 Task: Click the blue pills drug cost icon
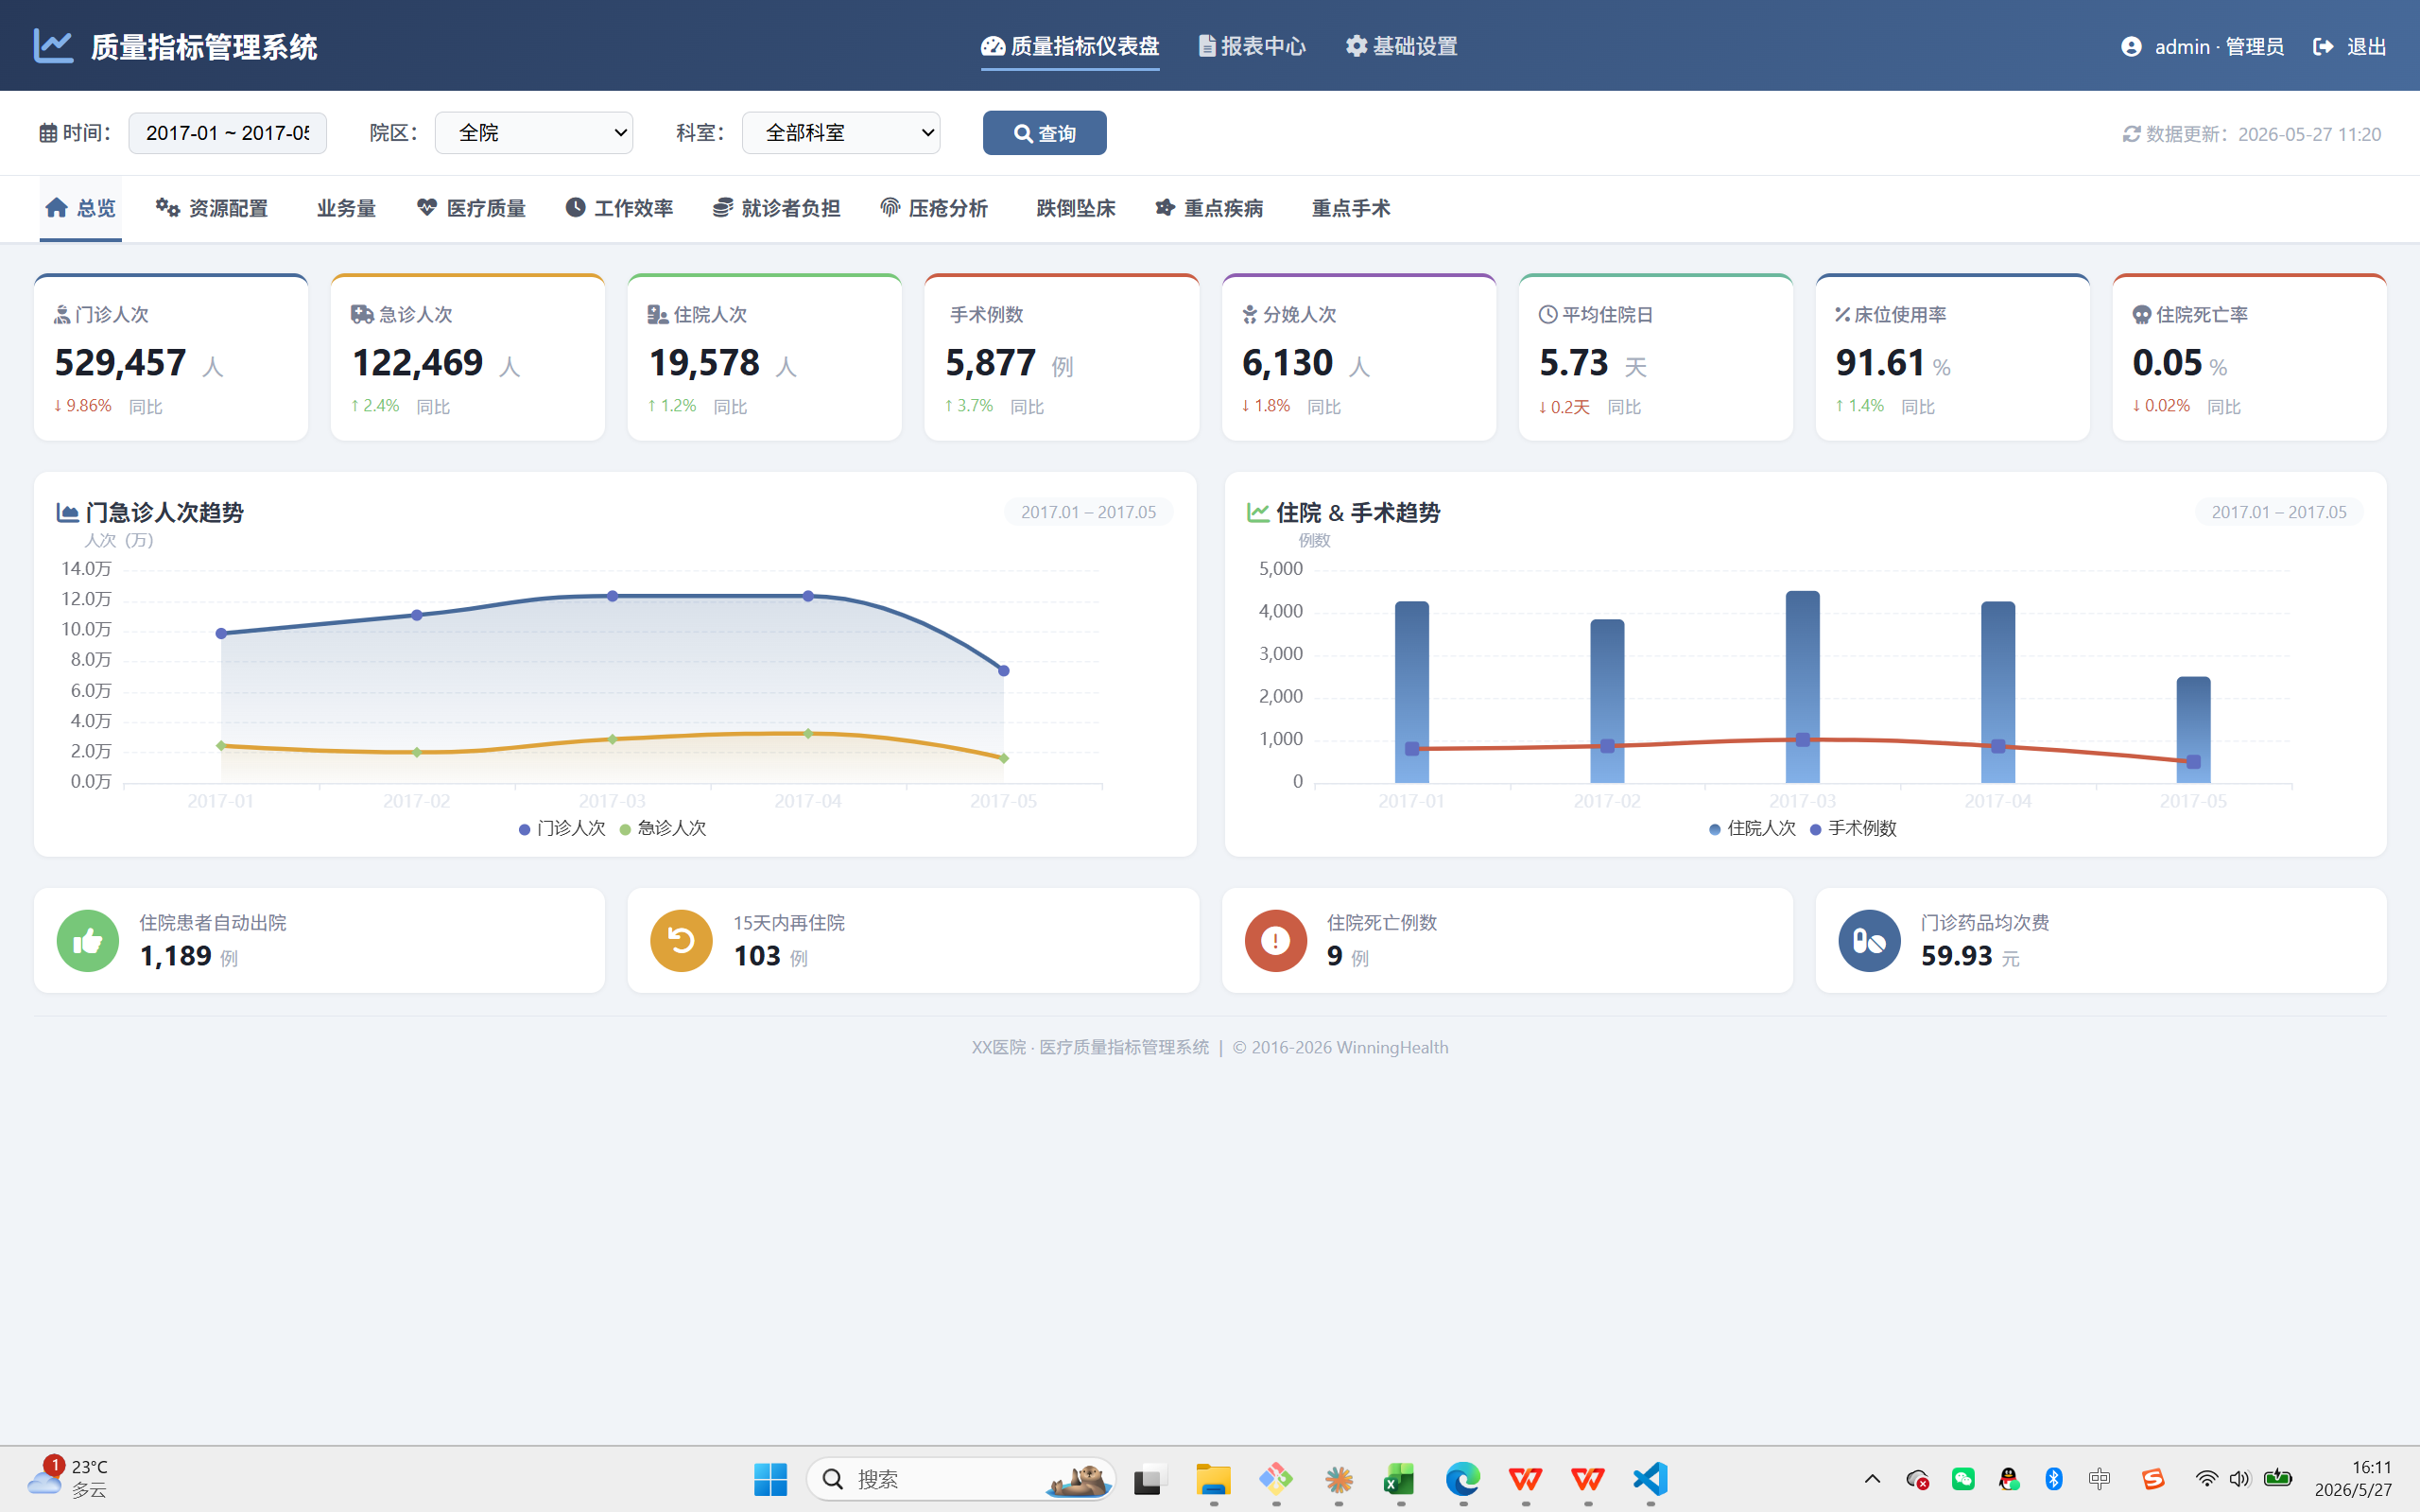1869,940
